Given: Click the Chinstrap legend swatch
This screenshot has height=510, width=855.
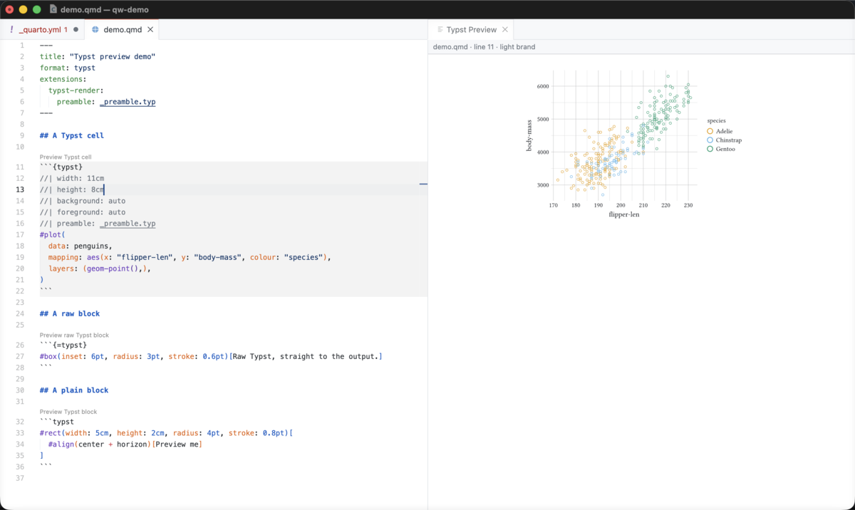Looking at the screenshot, I should (x=710, y=140).
